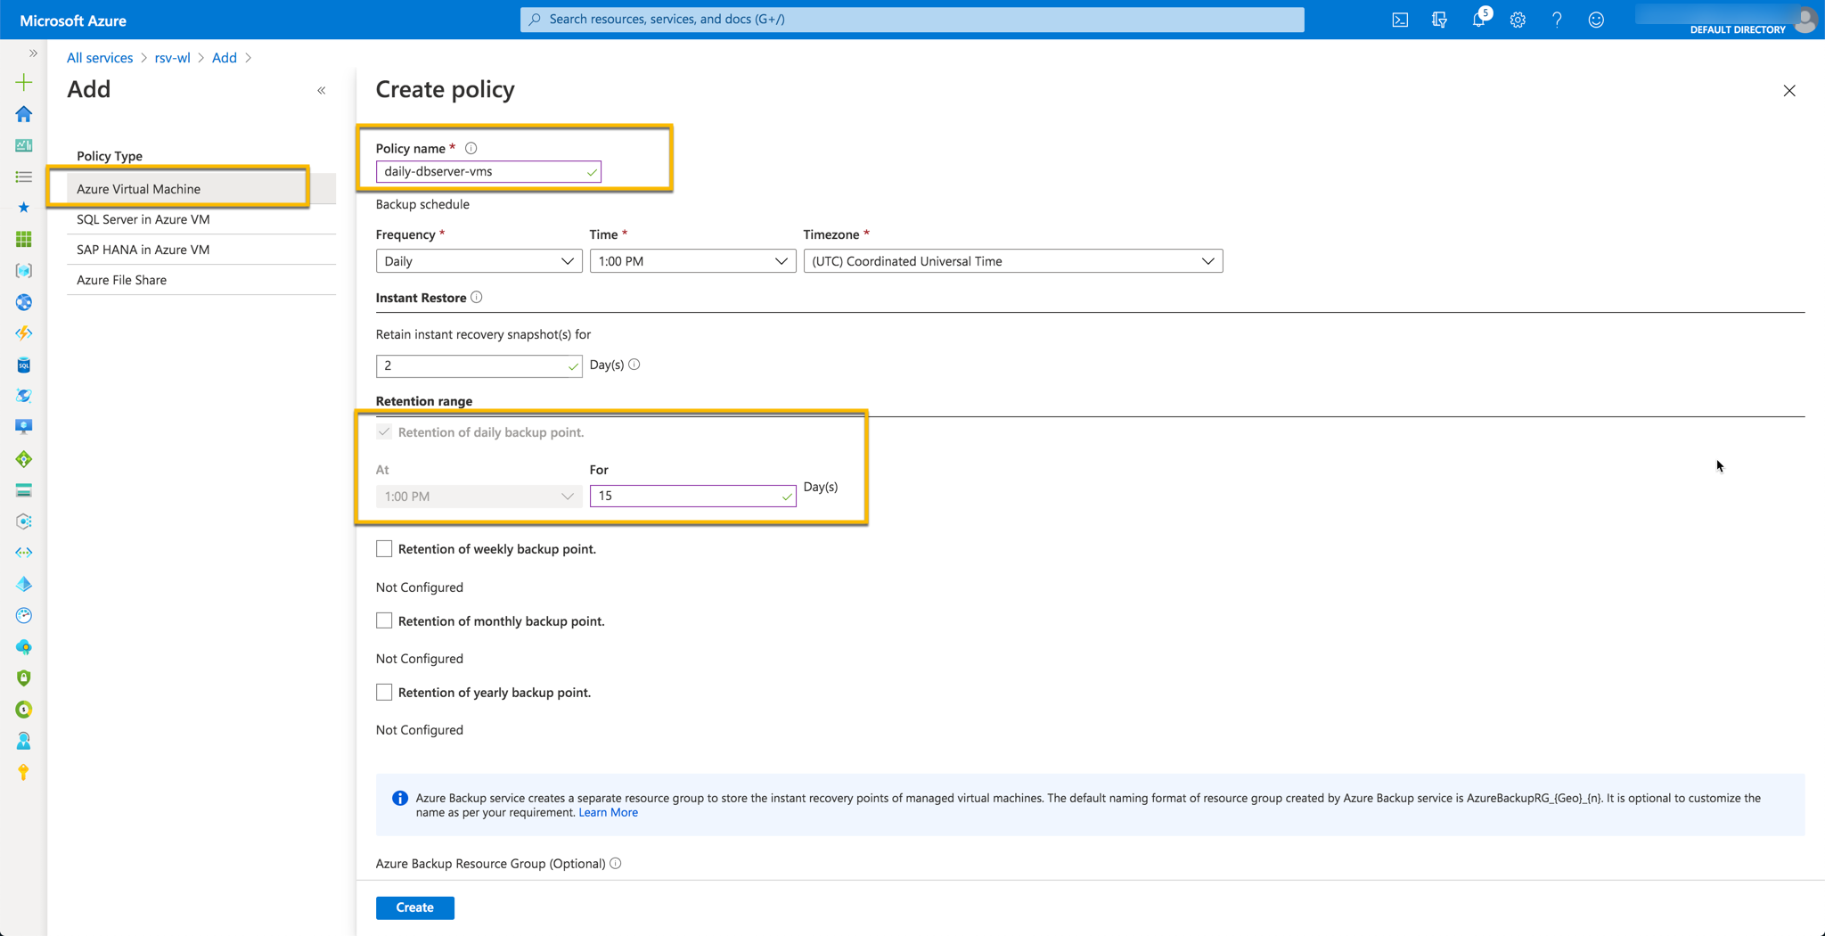Expand the left sidebar with double chevron
The width and height of the screenshot is (1825, 936).
(x=33, y=53)
